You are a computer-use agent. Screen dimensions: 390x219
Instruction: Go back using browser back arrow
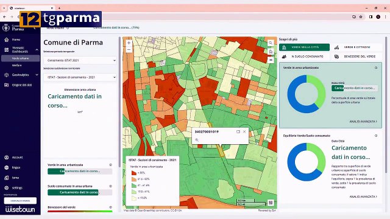pyautogui.click(x=5, y=17)
